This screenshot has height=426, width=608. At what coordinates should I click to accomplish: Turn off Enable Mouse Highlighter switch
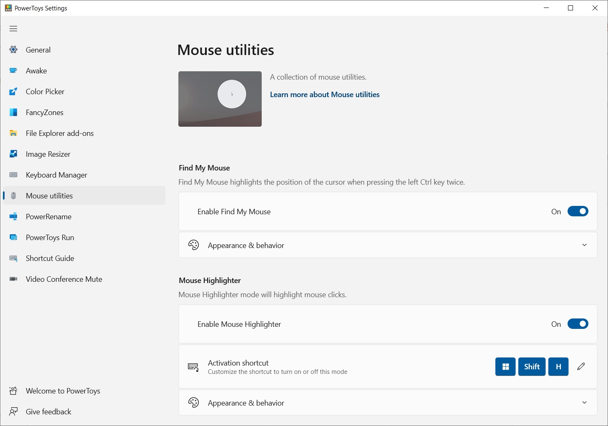pos(578,324)
